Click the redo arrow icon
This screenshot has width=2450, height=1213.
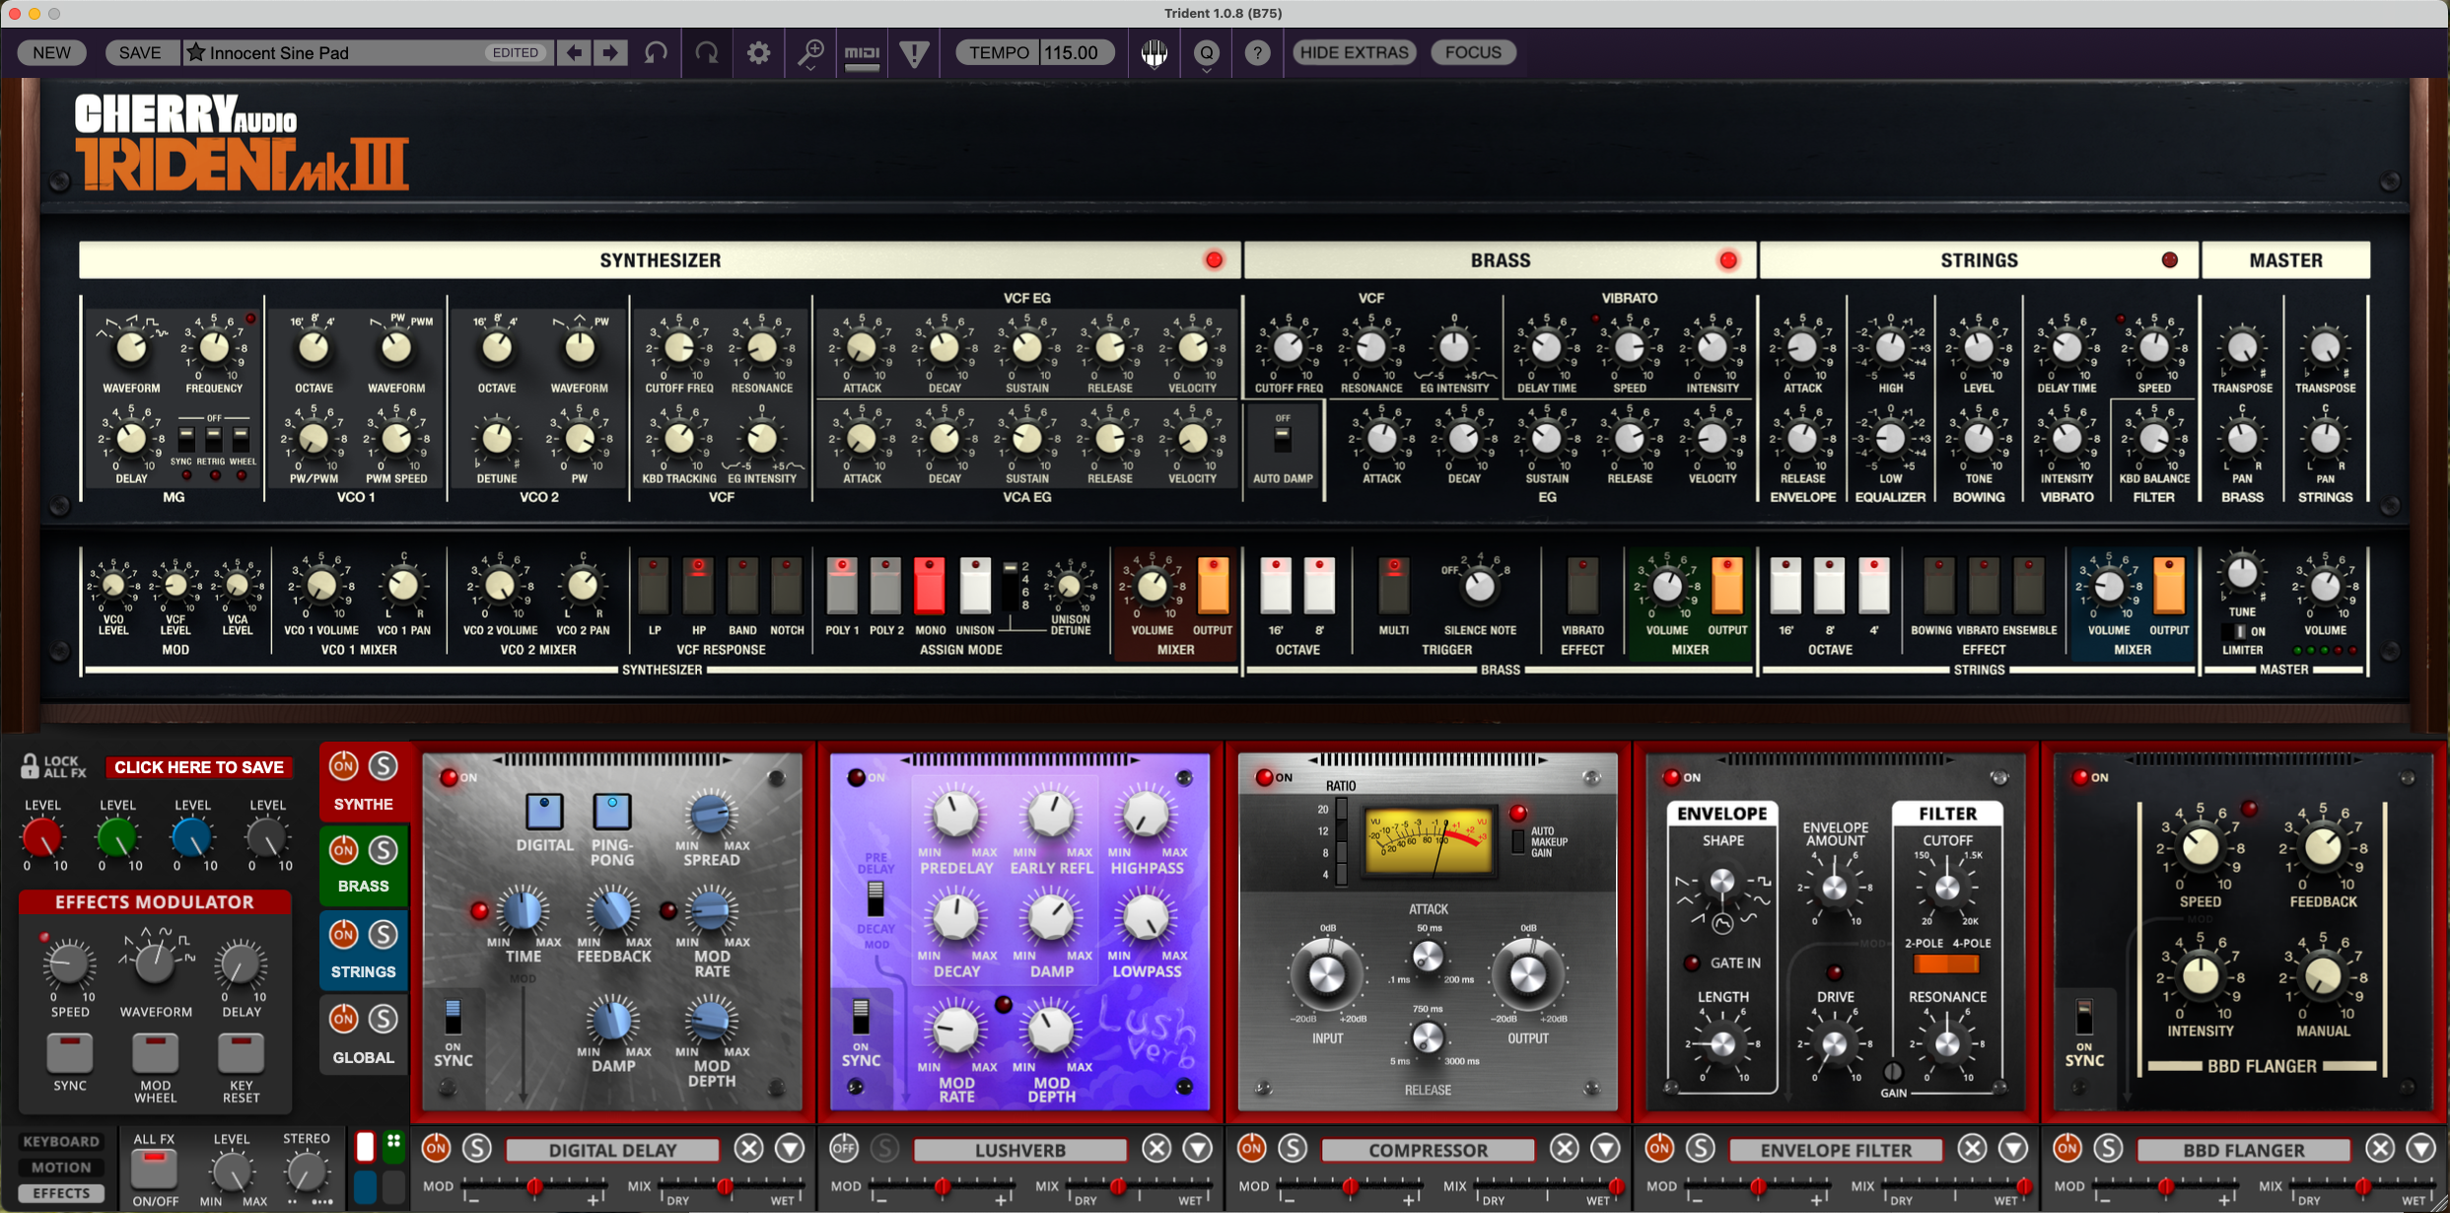(707, 52)
